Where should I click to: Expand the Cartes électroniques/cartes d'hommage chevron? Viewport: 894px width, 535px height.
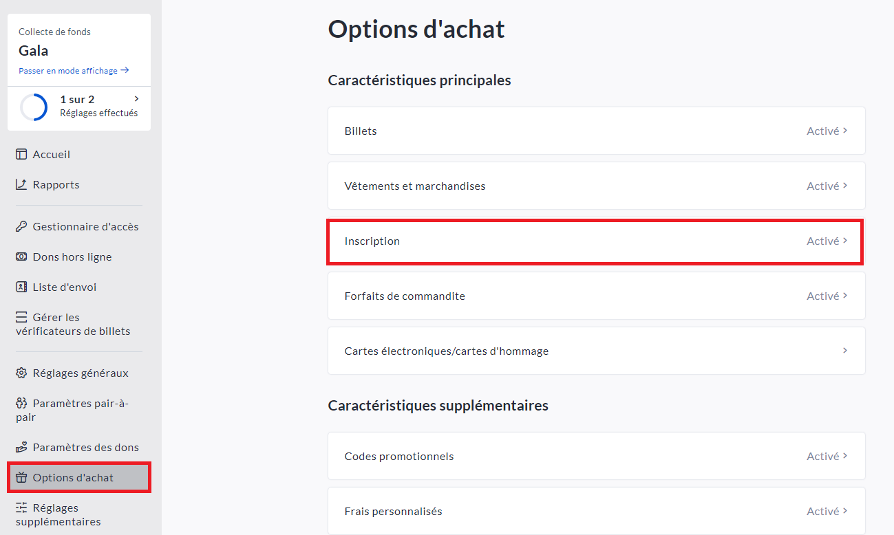point(845,351)
